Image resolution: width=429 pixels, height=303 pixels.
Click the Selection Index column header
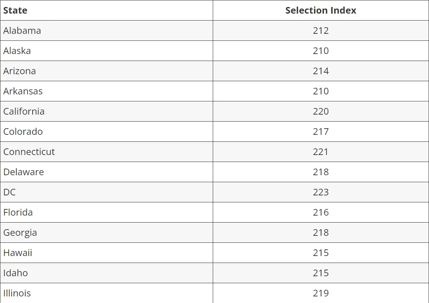[321, 10]
